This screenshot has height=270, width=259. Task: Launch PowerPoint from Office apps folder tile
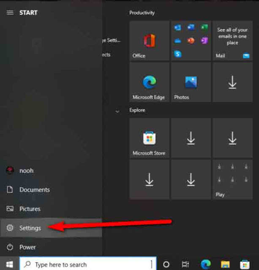pos(191,40)
